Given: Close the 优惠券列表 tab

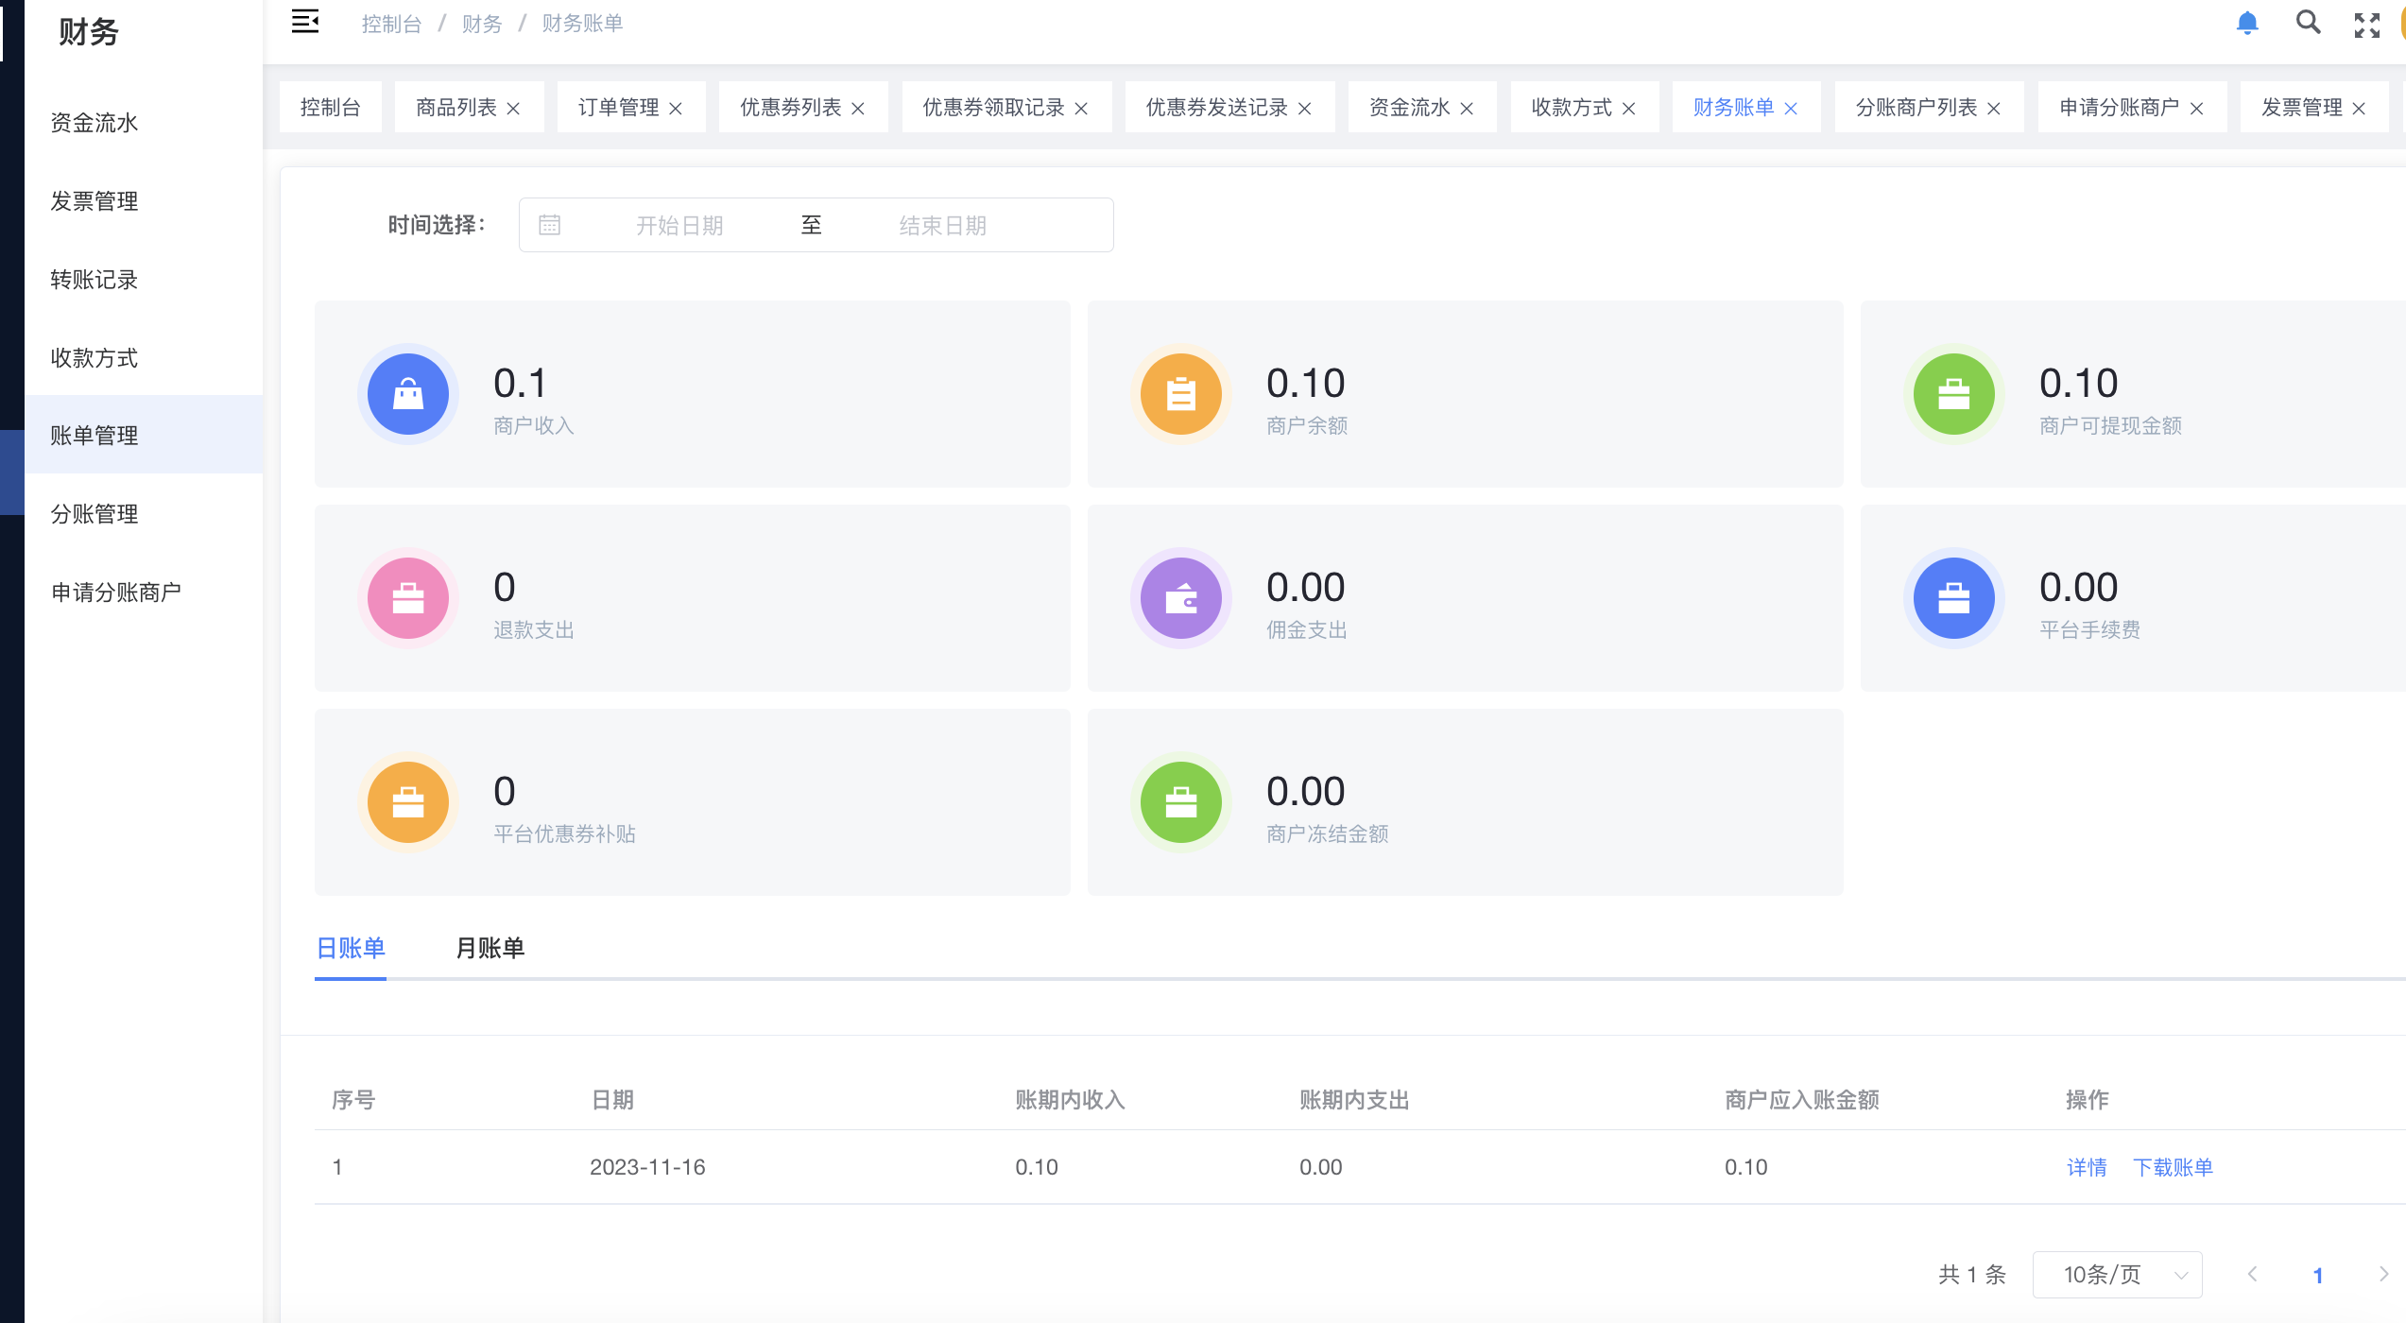Looking at the screenshot, I should (x=858, y=109).
